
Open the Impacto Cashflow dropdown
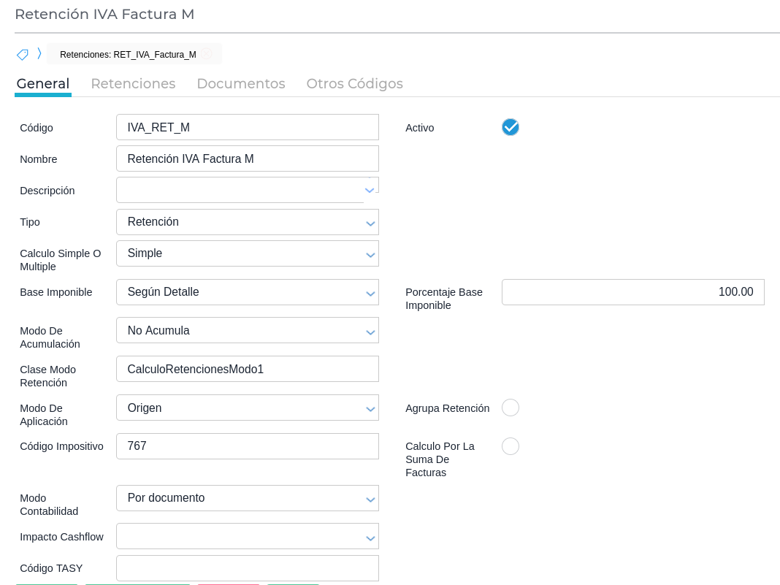tap(247, 537)
